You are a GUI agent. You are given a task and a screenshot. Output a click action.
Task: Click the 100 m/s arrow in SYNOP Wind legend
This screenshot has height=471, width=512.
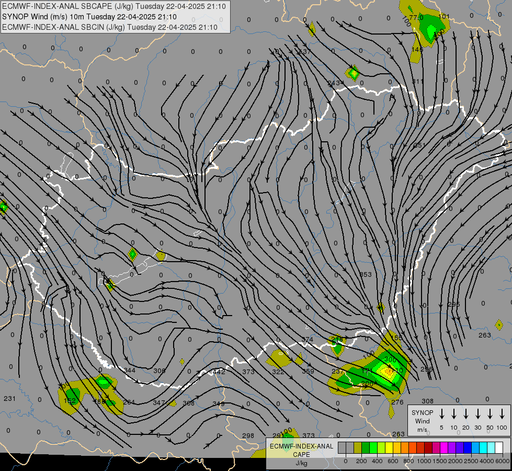(x=502, y=414)
